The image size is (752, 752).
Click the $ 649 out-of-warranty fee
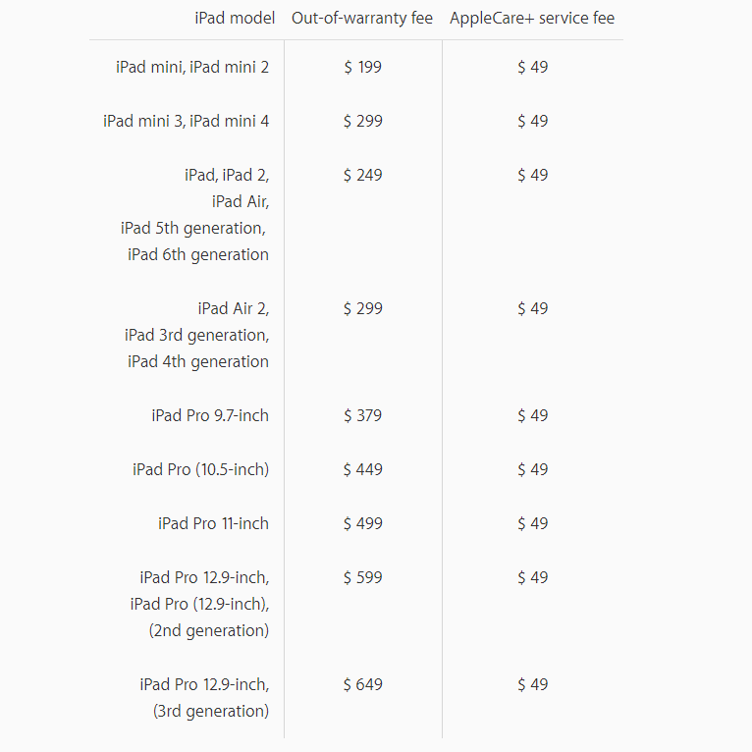coord(362,684)
